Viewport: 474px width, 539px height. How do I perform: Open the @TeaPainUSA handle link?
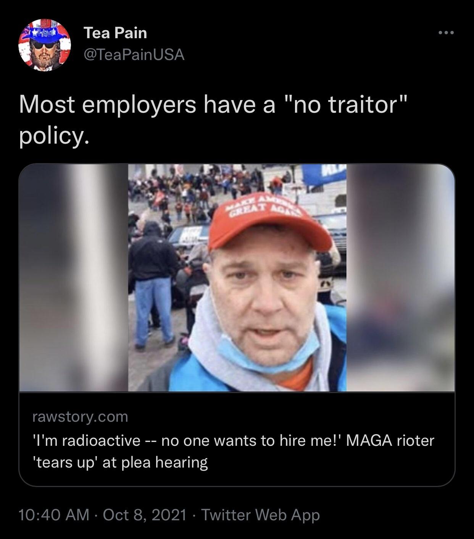134,55
